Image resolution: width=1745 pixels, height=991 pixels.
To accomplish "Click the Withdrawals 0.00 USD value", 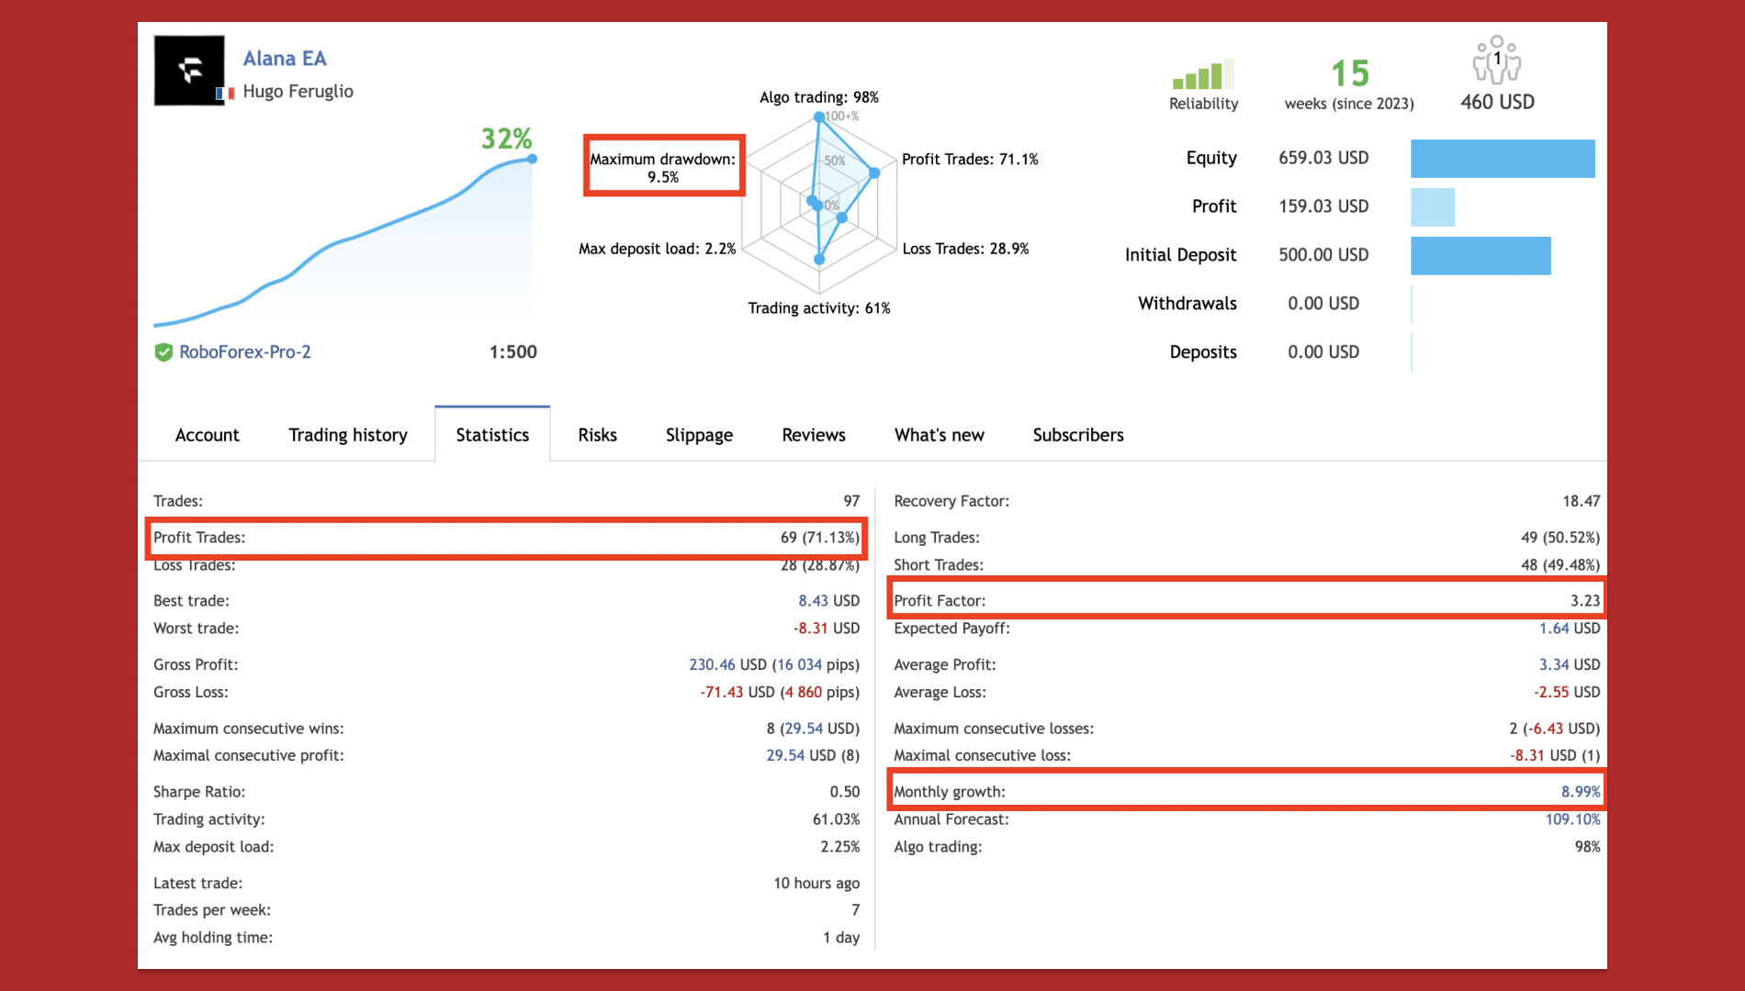I will click(x=1323, y=304).
